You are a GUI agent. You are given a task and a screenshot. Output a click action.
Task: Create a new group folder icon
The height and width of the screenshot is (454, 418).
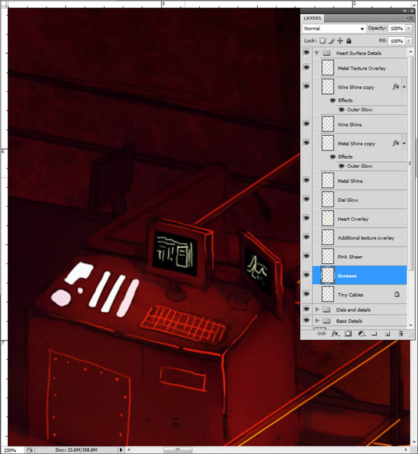(x=374, y=334)
